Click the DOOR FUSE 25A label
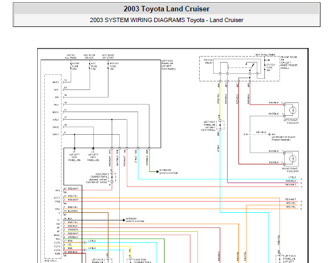The height and width of the screenshot is (263, 328). pyautogui.click(x=76, y=66)
